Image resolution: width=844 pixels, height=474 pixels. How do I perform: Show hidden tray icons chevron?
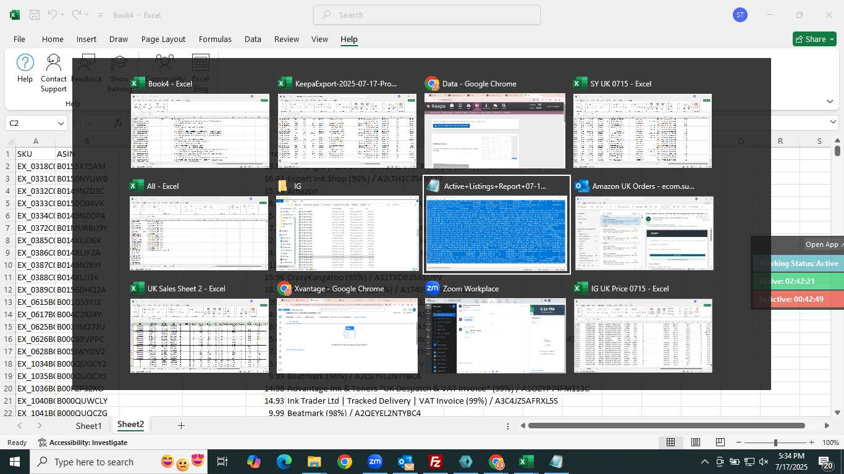[704, 462]
